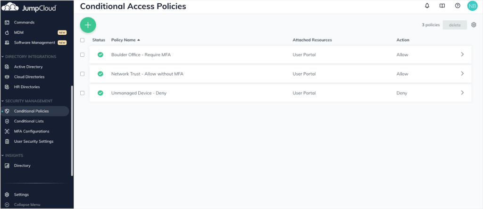Open Conditional Lists in the sidebar
The image size is (483, 209).
tap(29, 121)
